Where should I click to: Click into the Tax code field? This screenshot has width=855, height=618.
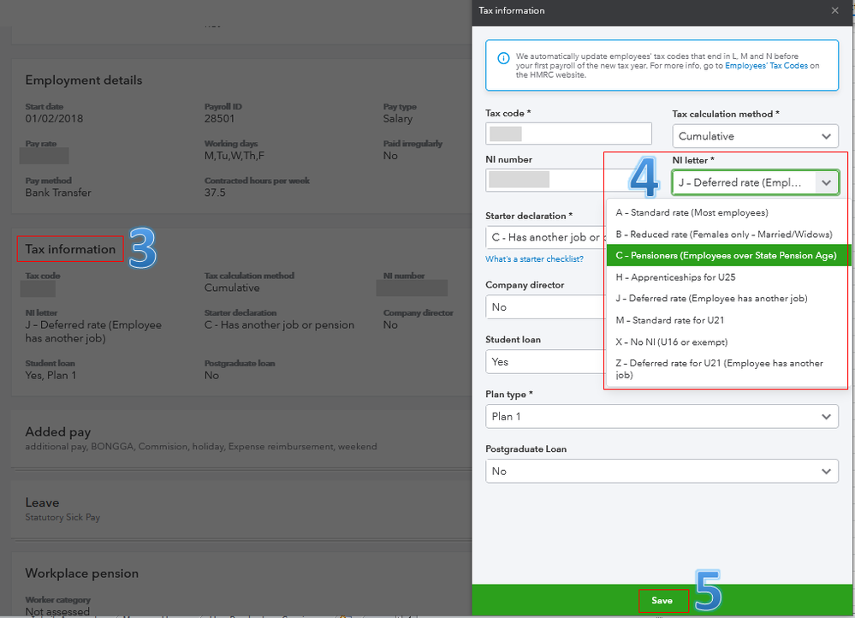[x=568, y=134]
